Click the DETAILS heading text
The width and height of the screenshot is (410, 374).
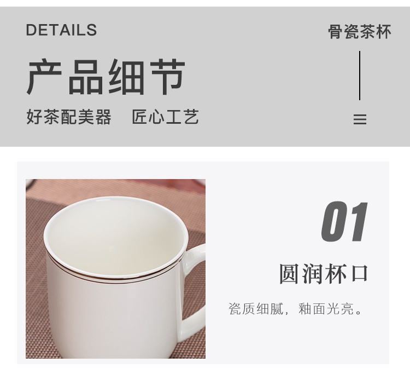coord(61,30)
